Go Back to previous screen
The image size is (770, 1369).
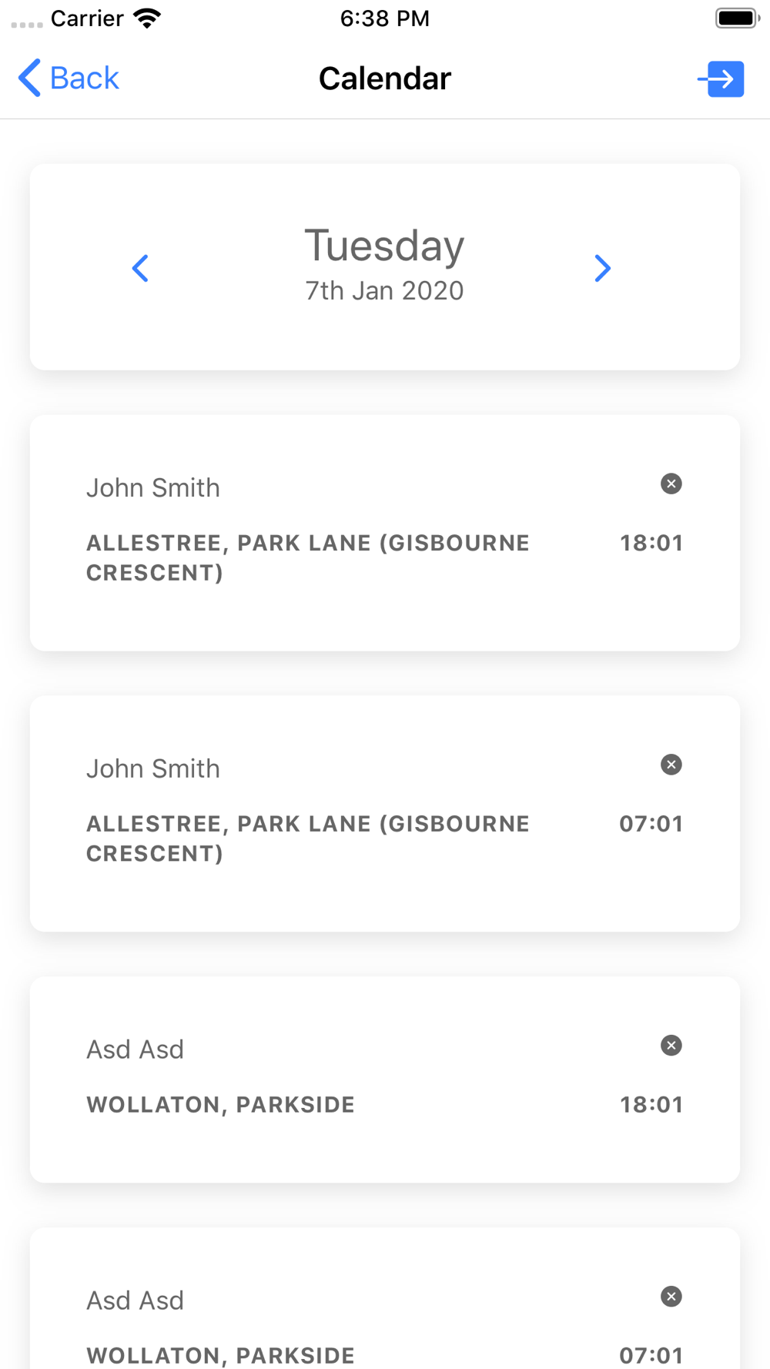(69, 79)
